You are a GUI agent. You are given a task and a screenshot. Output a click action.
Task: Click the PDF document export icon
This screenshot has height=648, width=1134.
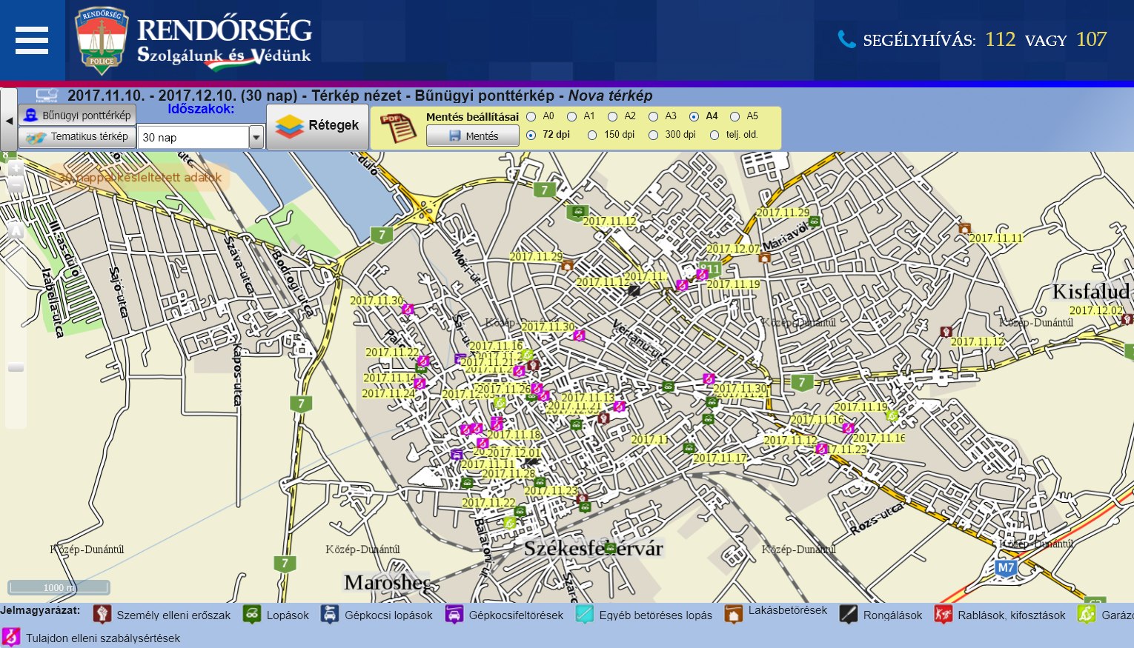tap(398, 127)
